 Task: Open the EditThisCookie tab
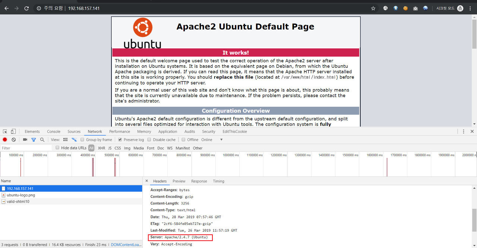pyautogui.click(x=235, y=131)
